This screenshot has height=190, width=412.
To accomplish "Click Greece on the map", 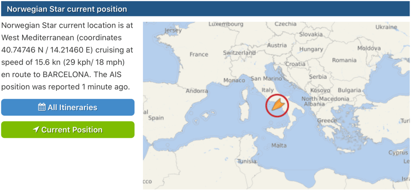I will click(x=327, y=121).
